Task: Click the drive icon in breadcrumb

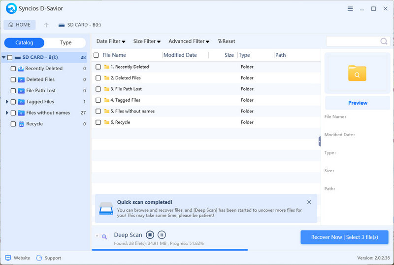Action: (x=62, y=25)
